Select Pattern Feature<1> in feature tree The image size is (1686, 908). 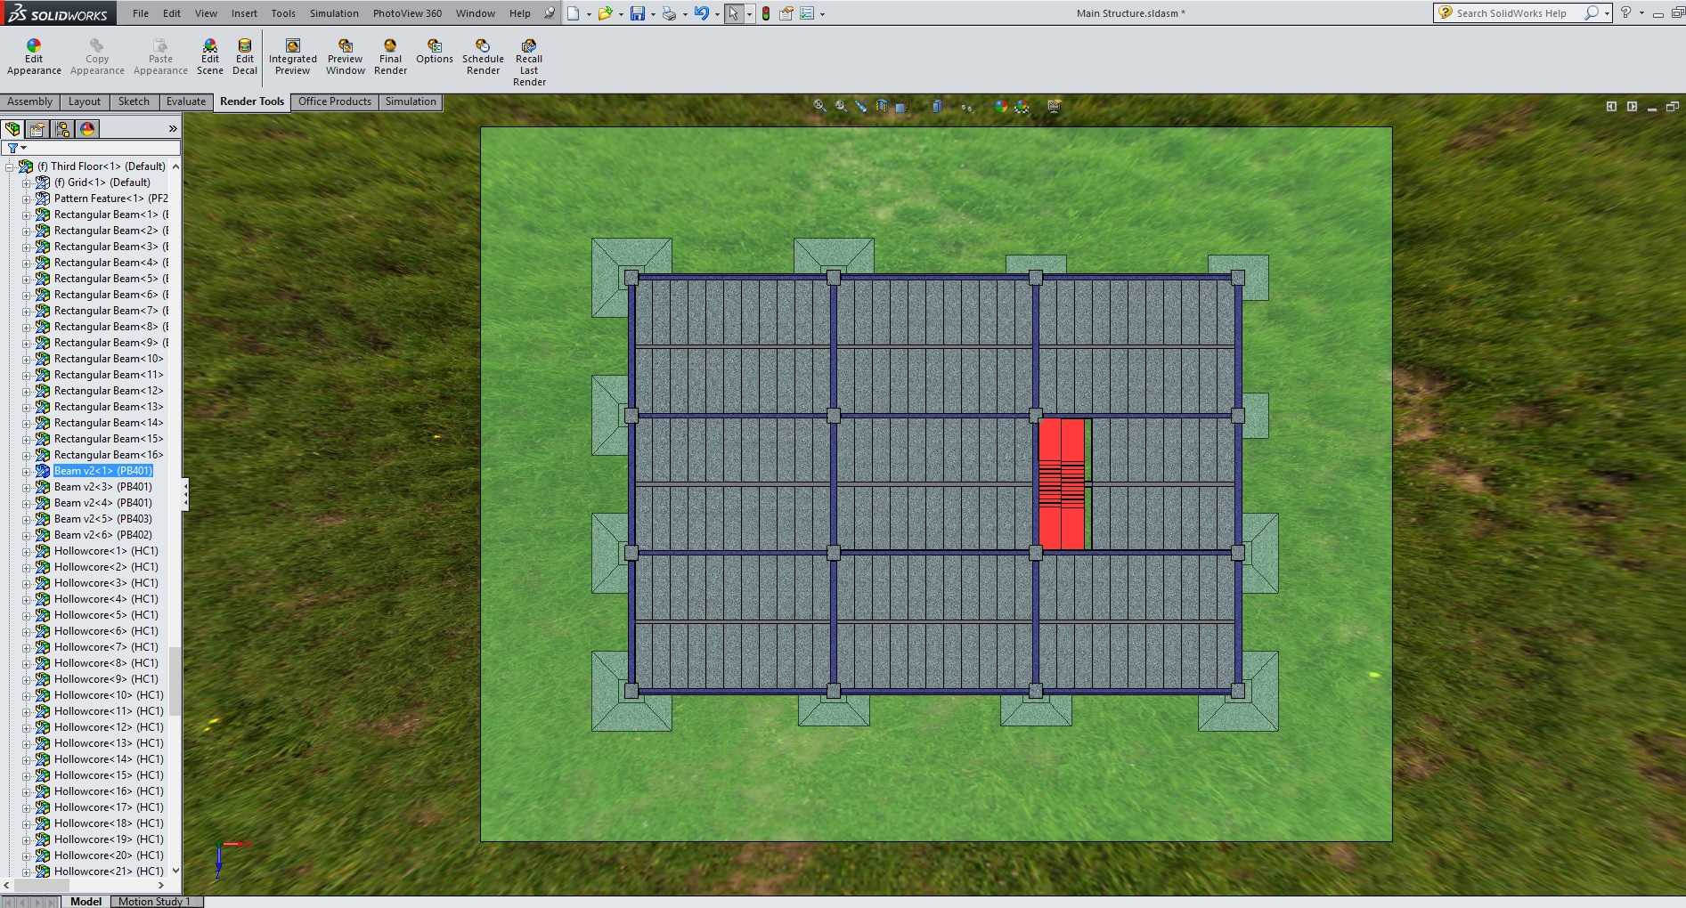(x=110, y=199)
